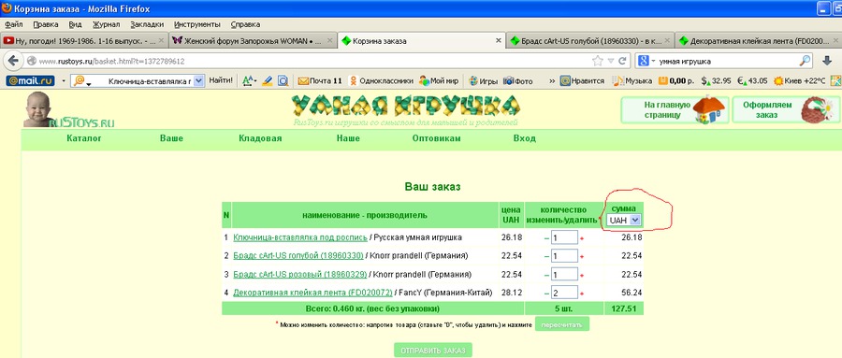The width and height of the screenshot is (842, 358).
Task: Click the search magnifier in search box
Action: (x=805, y=61)
